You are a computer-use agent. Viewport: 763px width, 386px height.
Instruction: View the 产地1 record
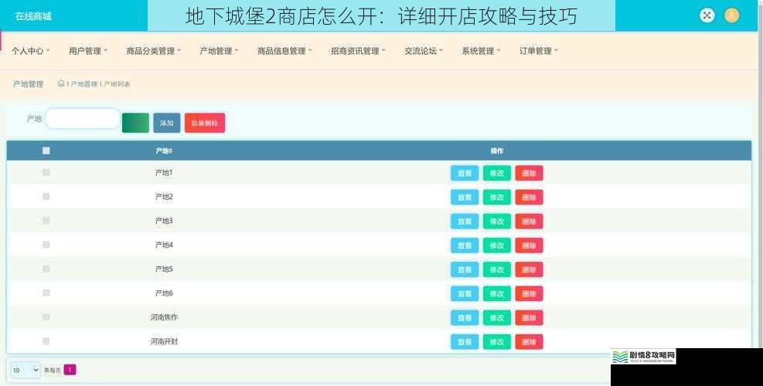click(x=465, y=173)
